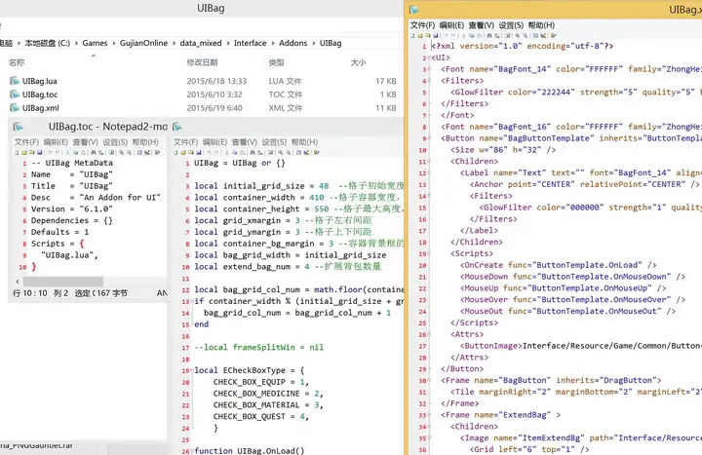
Task: Click left scroll arrow in UIBag.toc window
Action: [x=17, y=282]
